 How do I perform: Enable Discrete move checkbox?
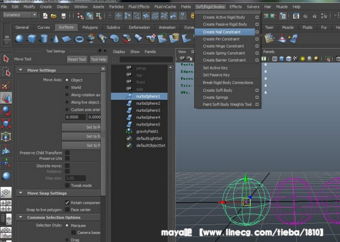pyautogui.click(x=67, y=166)
